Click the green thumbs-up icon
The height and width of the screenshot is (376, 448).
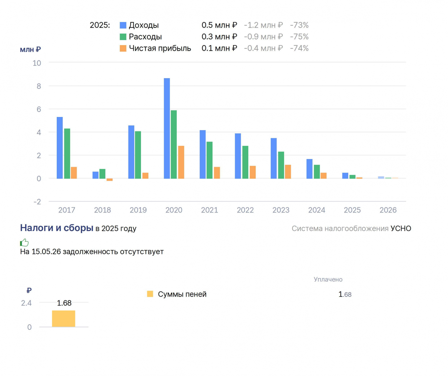(x=24, y=242)
